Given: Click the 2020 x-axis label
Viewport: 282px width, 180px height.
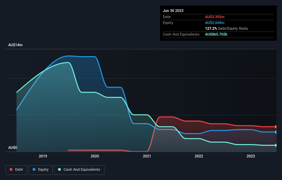Looking at the screenshot, I should [95, 156].
